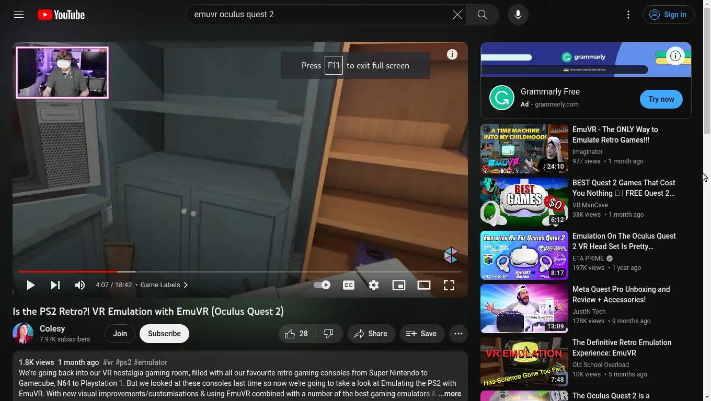Click the 7.97K subscribers text

(x=65, y=339)
